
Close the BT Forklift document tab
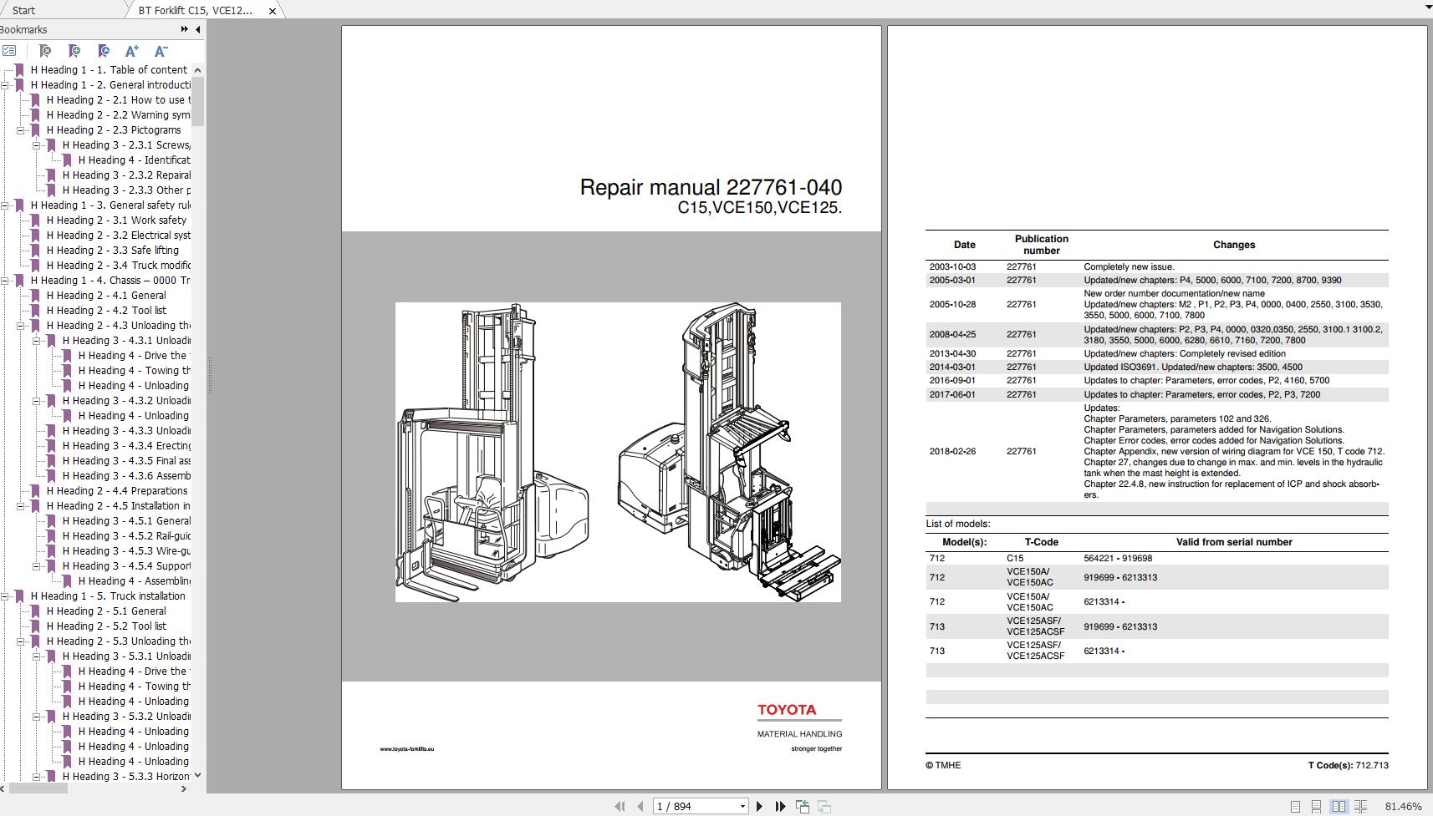[272, 11]
